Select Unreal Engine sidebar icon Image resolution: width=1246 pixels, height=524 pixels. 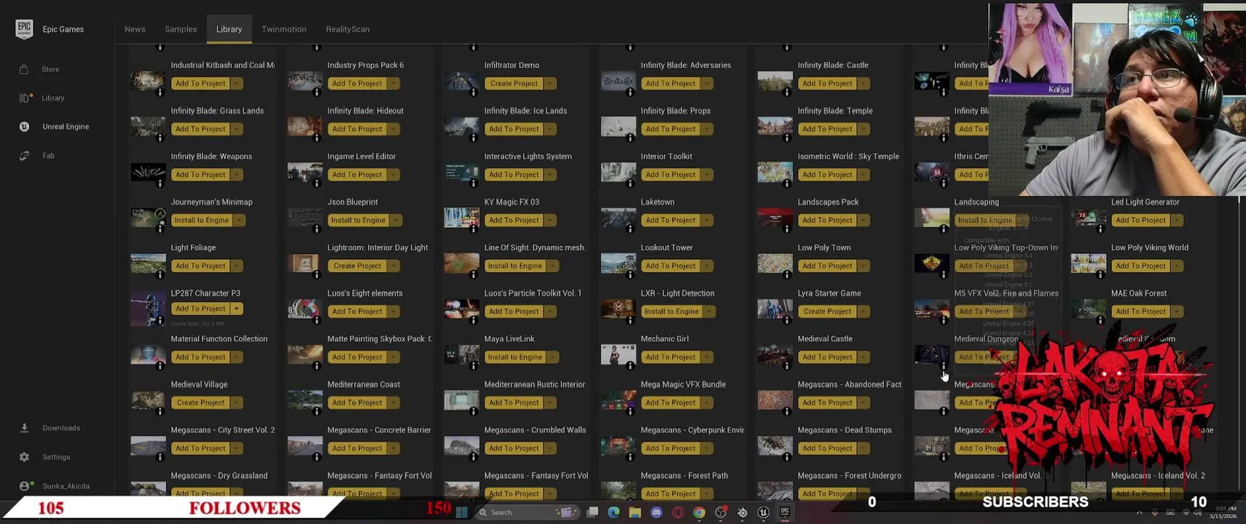tap(24, 127)
